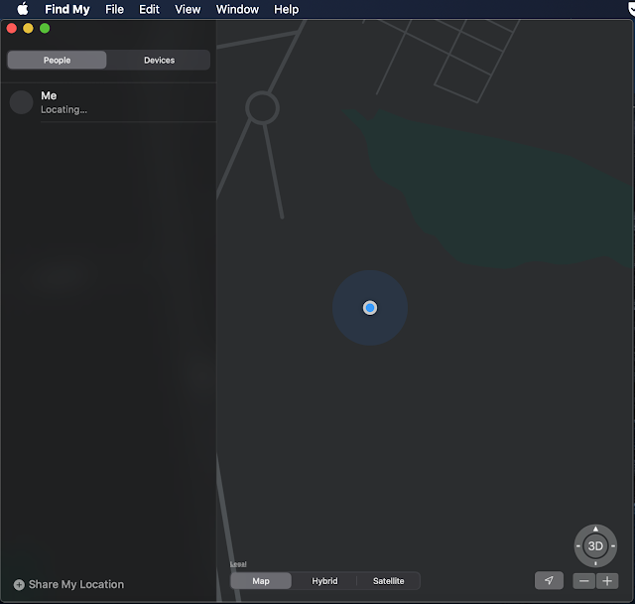Close the Find My window
The width and height of the screenshot is (635, 604).
[12, 29]
